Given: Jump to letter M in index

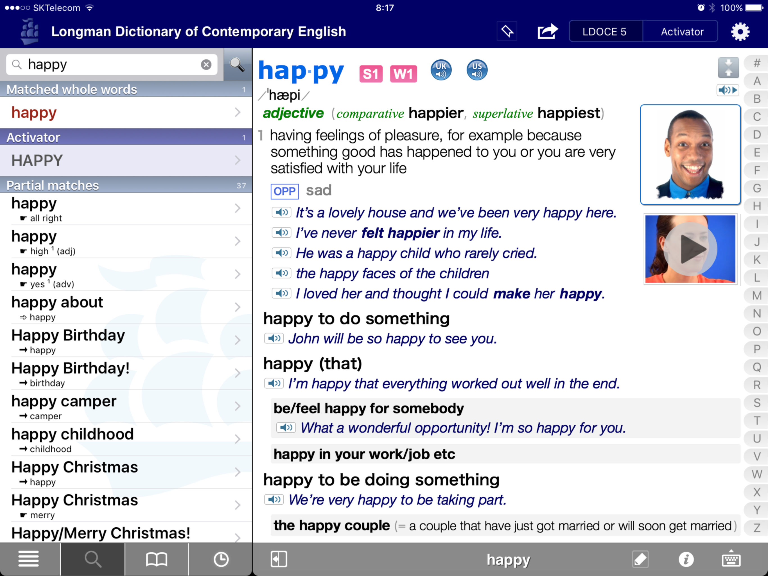Looking at the screenshot, I should [x=756, y=296].
